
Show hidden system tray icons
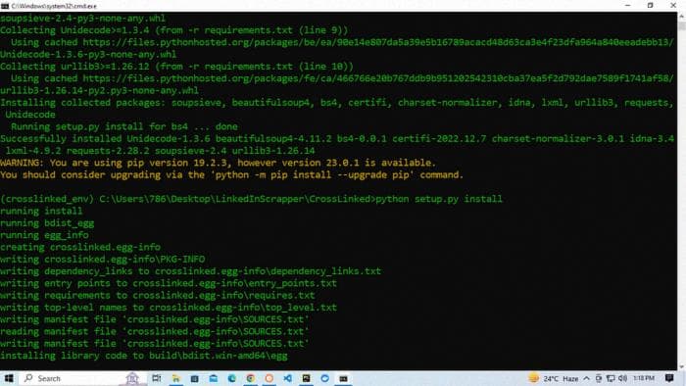587,378
